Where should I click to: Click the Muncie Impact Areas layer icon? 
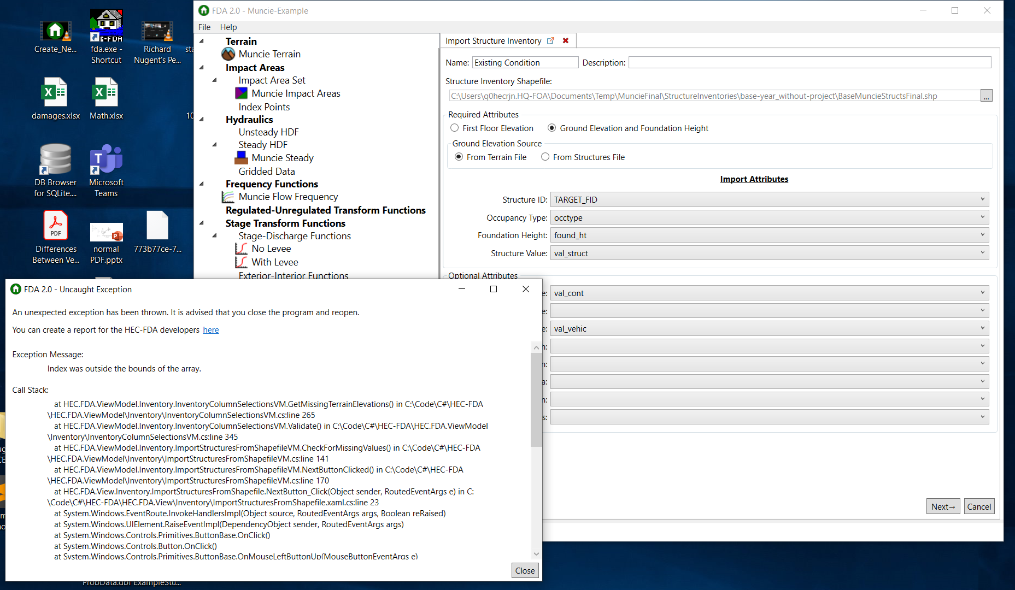[x=241, y=93]
